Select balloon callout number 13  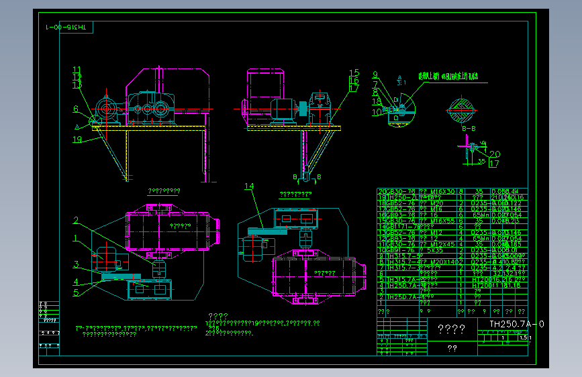[77, 85]
